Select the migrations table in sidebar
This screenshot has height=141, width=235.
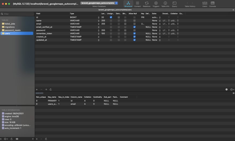[10, 27]
